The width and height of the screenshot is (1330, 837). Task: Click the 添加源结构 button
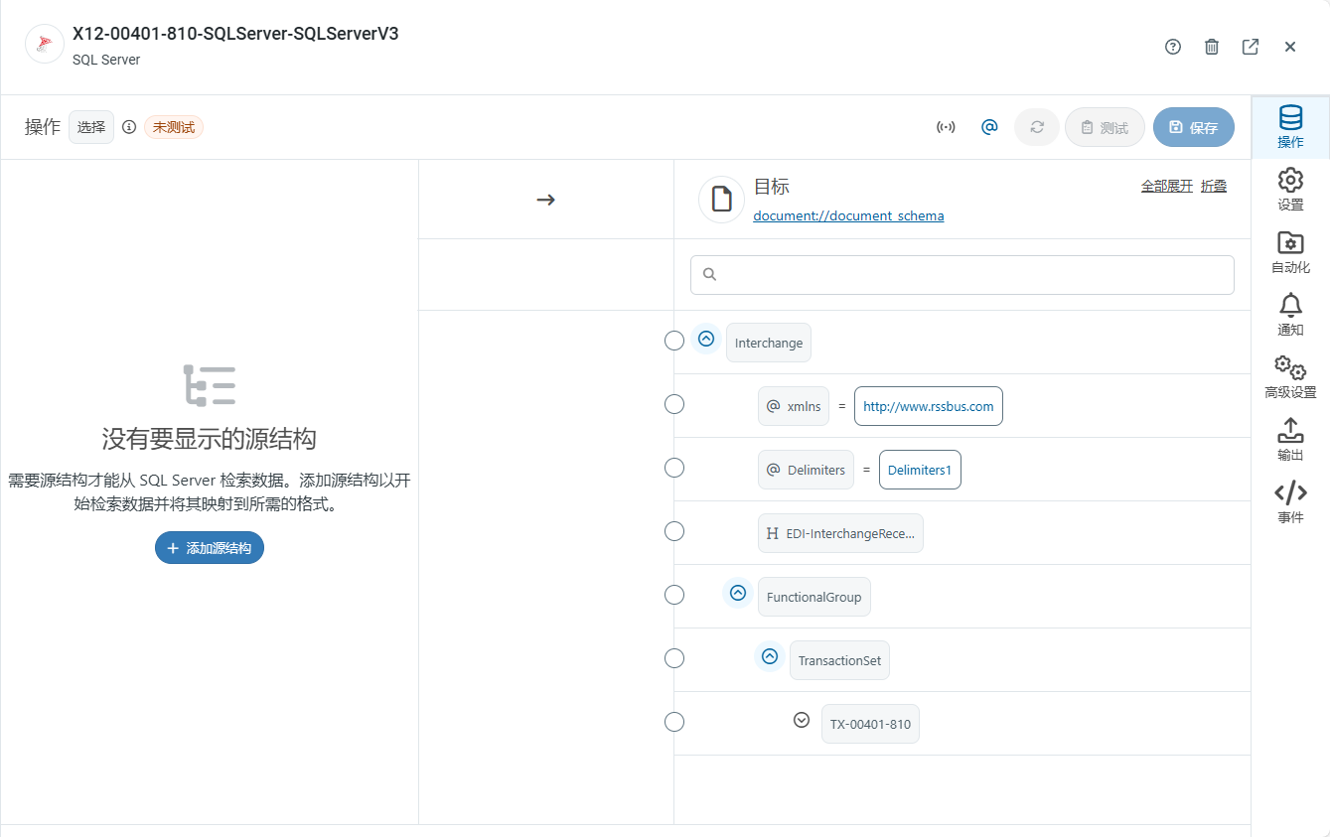coord(210,548)
